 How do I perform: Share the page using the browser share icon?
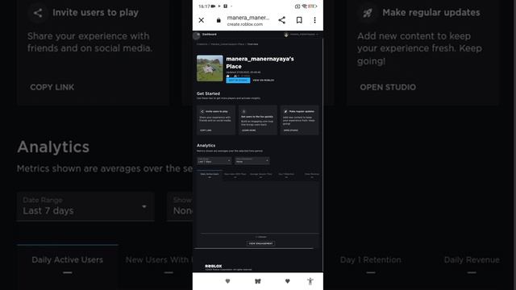[281, 20]
